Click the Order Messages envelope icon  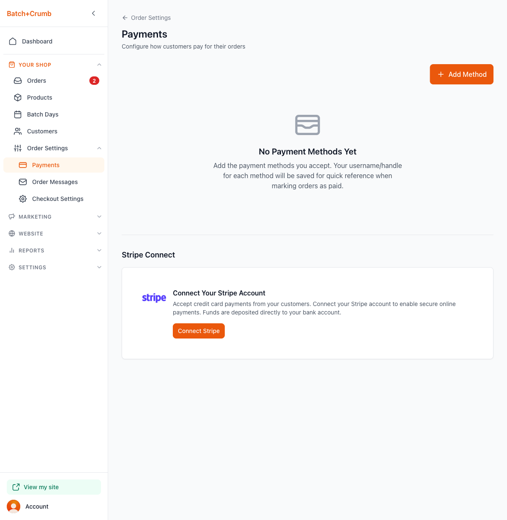point(23,182)
